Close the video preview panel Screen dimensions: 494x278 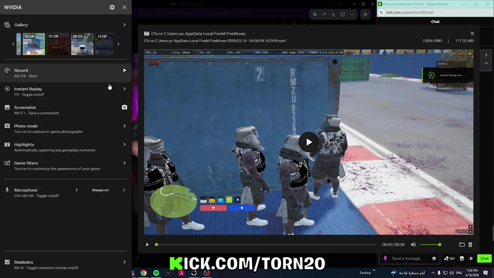click(x=472, y=34)
